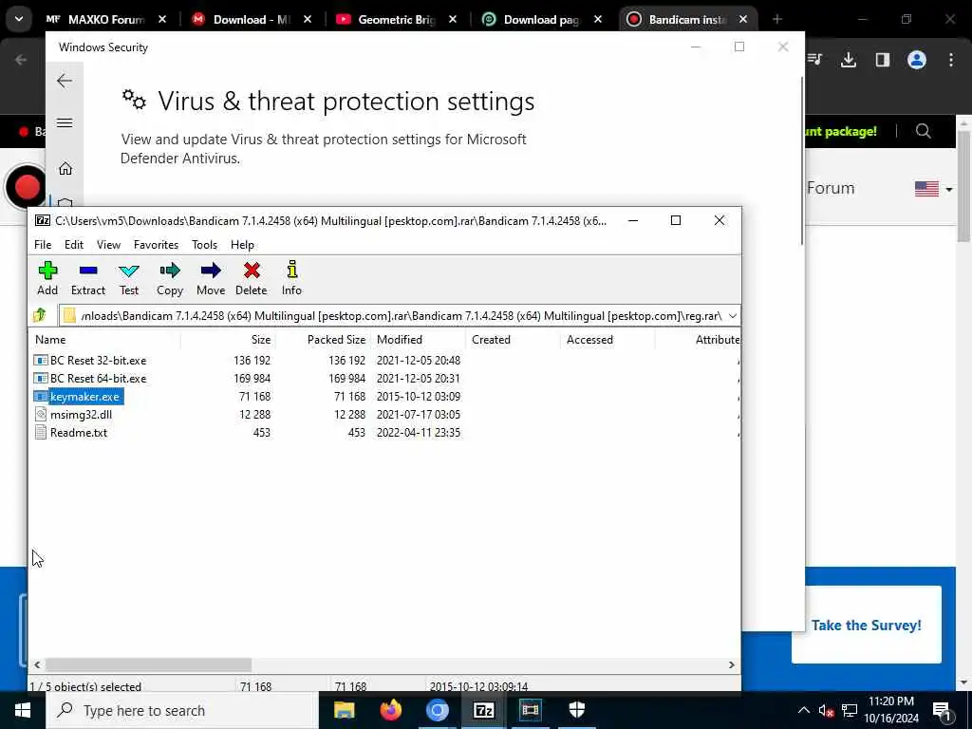Open the Help menu in 7-Zip

click(242, 245)
